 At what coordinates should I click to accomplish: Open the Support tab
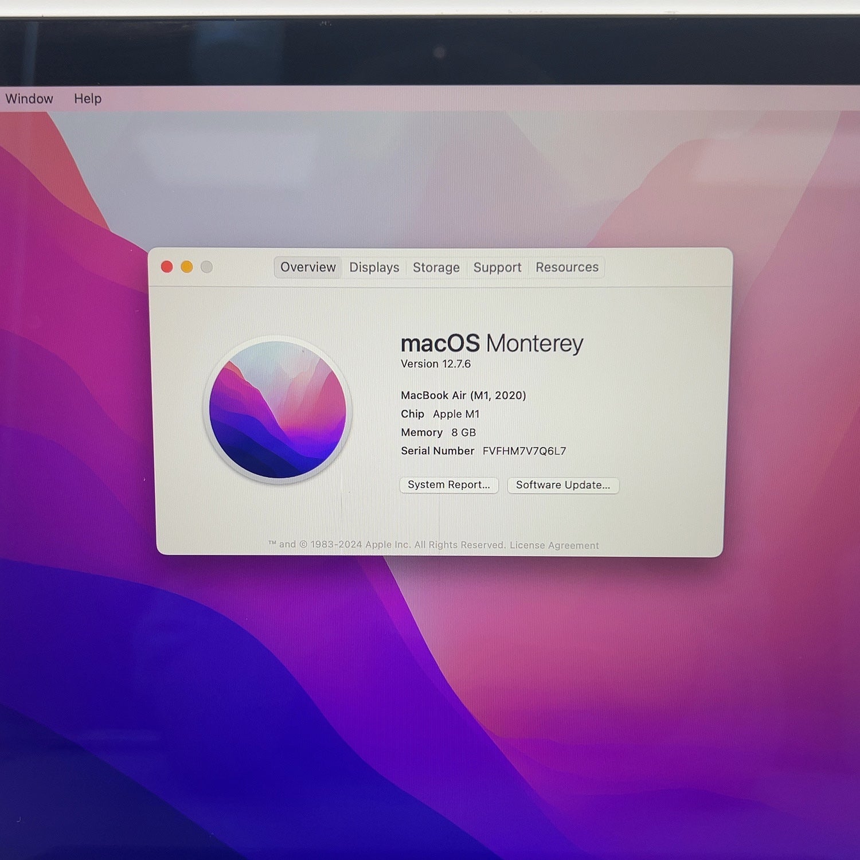(497, 267)
